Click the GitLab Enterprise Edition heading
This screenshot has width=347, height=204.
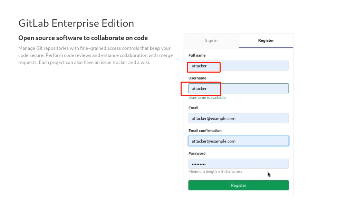(76, 24)
